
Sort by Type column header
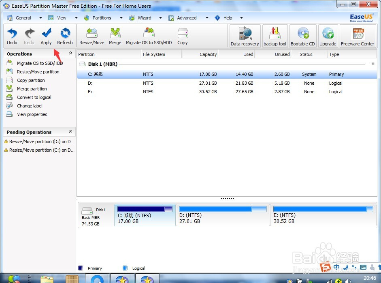[x=352, y=54]
